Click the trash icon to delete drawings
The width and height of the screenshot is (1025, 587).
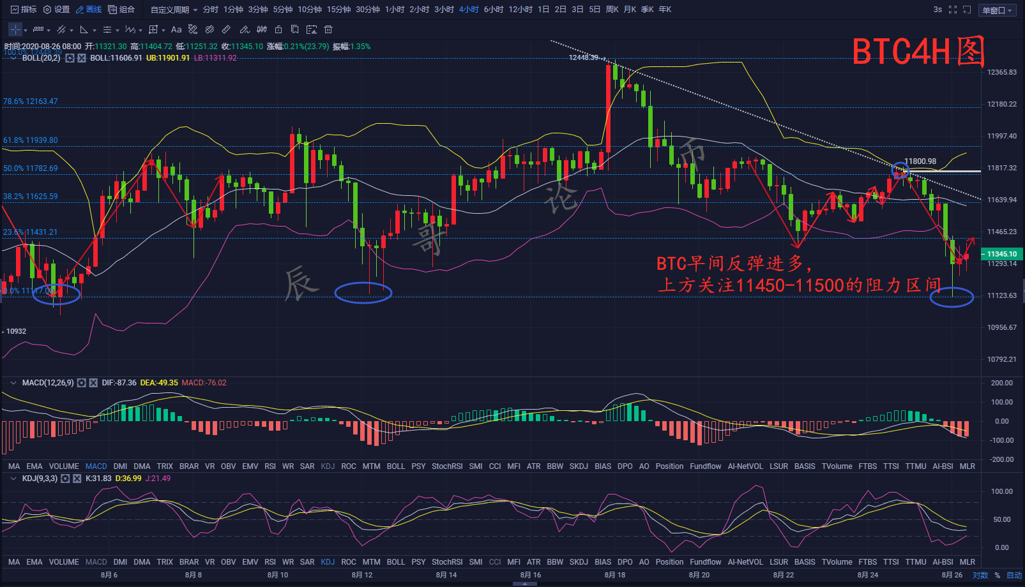(x=328, y=29)
